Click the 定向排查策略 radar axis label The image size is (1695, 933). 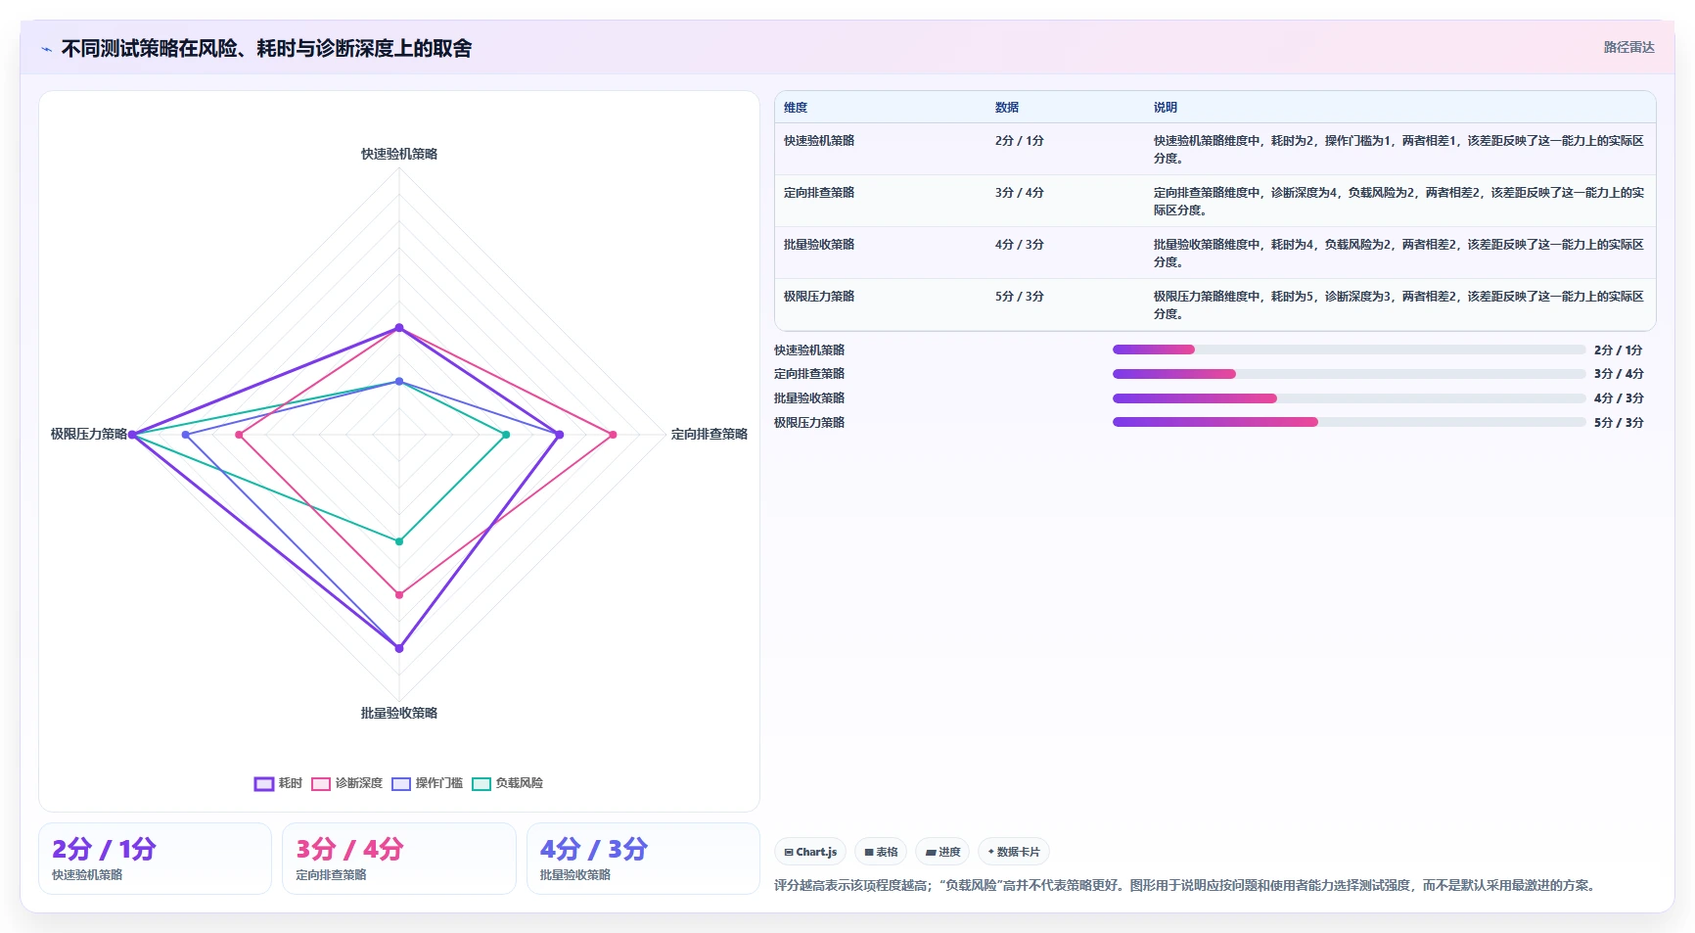pyautogui.click(x=710, y=434)
